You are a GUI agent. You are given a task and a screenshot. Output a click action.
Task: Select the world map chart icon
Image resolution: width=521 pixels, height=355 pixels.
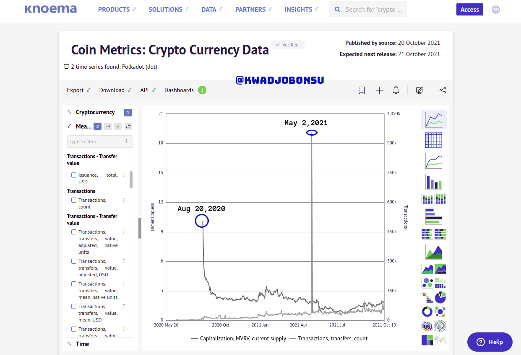pyautogui.click(x=440, y=340)
